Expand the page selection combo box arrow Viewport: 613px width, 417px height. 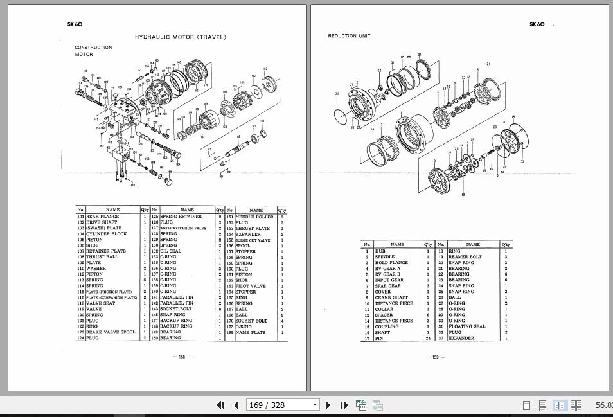tap(314, 405)
